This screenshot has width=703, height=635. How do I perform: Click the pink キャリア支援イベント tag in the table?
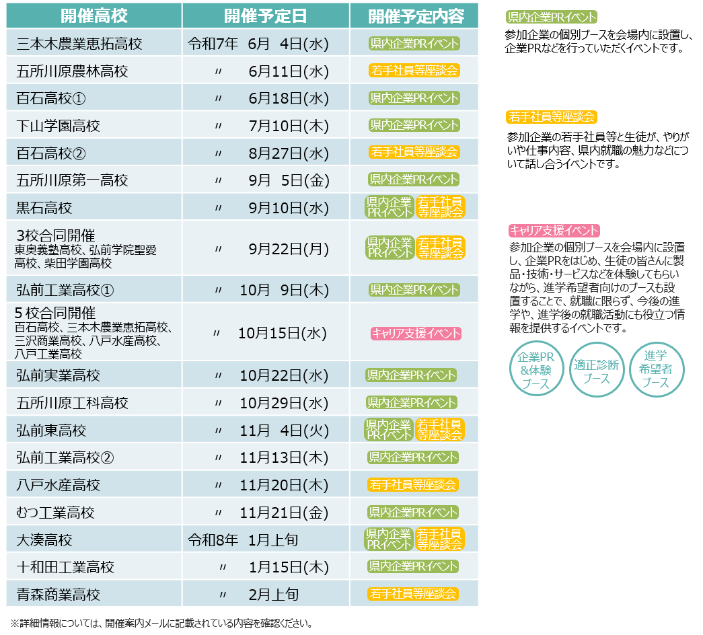pyautogui.click(x=416, y=333)
